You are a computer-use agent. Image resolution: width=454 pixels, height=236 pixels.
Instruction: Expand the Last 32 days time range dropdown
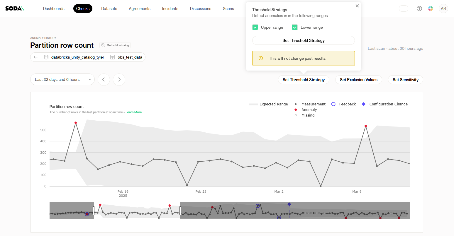pos(62,79)
